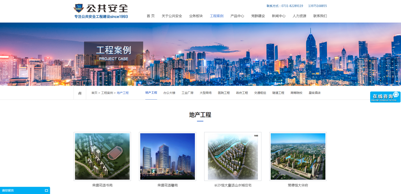Select the 办公大楼 category tab
401x194 pixels.
(x=169, y=93)
